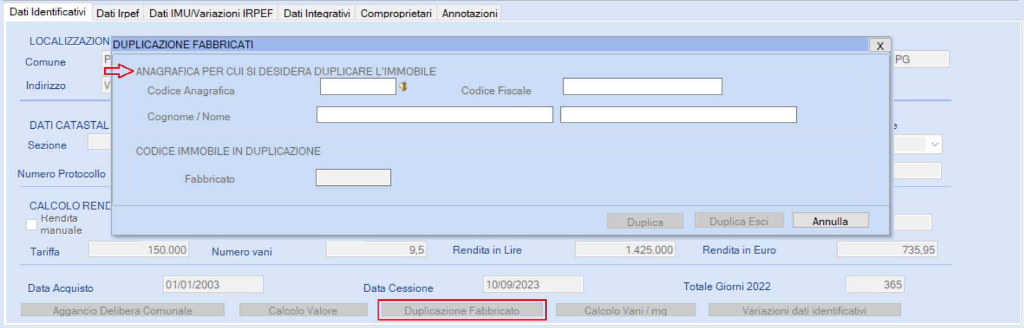Click Data Cessione field 10/09/2023
This screenshot has width=1024, height=328.
point(533,284)
